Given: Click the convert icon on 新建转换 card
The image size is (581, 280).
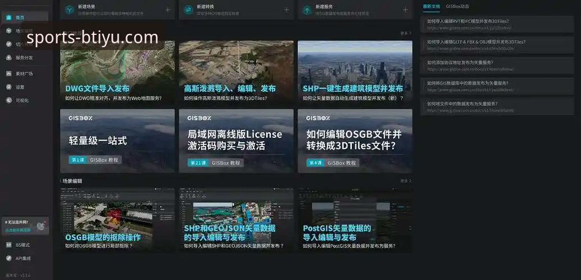Looking at the screenshot, I should tap(188, 10).
